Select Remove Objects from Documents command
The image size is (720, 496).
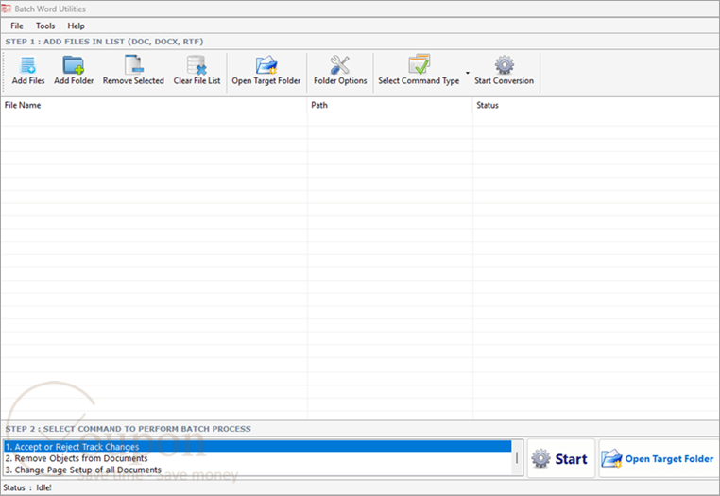(258, 458)
